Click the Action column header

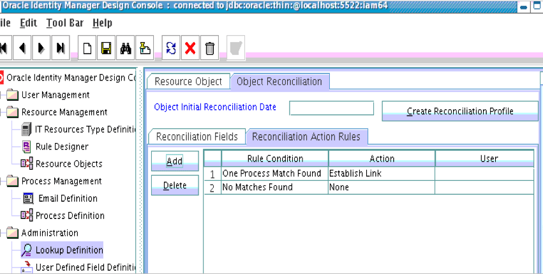point(382,158)
